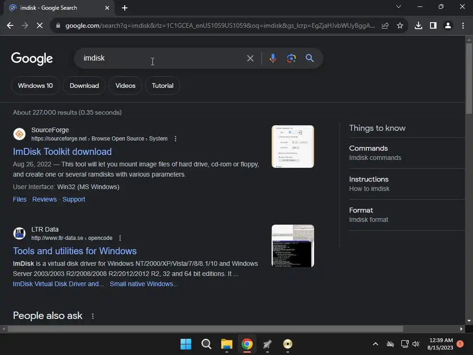Open Small native Windows sitelink

coord(144,284)
